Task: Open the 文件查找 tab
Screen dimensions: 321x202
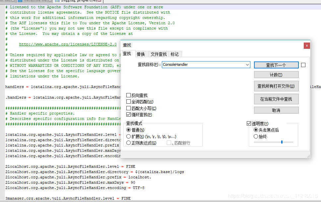Action: [x=159, y=54]
